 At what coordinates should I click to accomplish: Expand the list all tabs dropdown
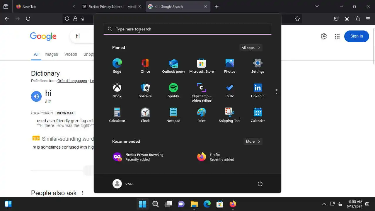(317, 6)
